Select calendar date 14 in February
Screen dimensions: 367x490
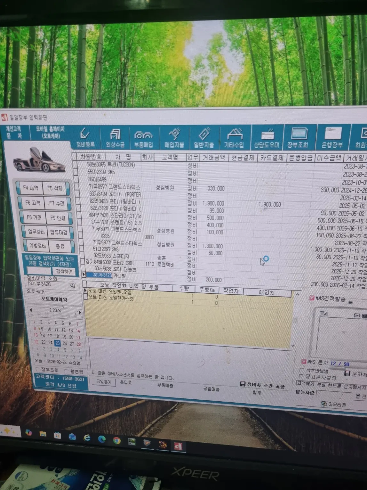pos(78,331)
